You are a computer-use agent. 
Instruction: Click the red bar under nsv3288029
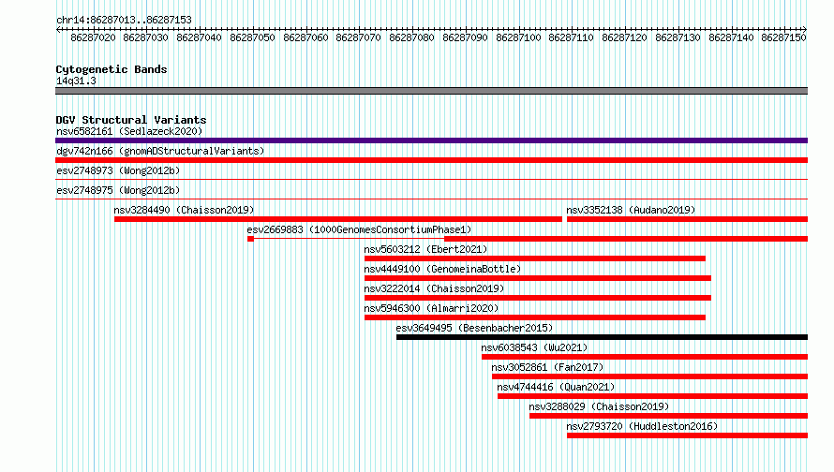(668, 416)
